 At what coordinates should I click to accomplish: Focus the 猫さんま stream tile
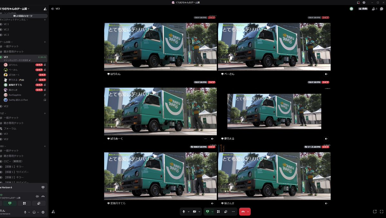(x=274, y=176)
